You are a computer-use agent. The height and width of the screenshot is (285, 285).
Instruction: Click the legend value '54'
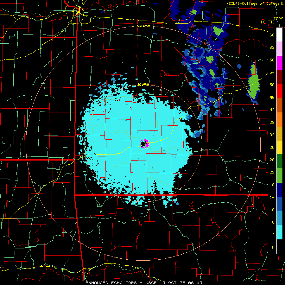pyautogui.click(x=272, y=72)
